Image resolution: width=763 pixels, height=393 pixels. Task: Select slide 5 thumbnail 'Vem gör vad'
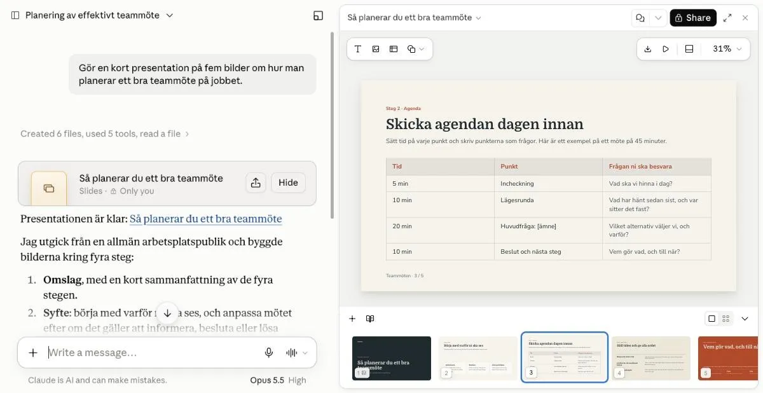point(729,358)
